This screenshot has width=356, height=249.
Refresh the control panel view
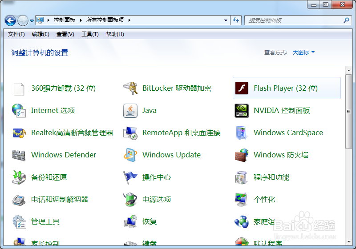point(236,20)
